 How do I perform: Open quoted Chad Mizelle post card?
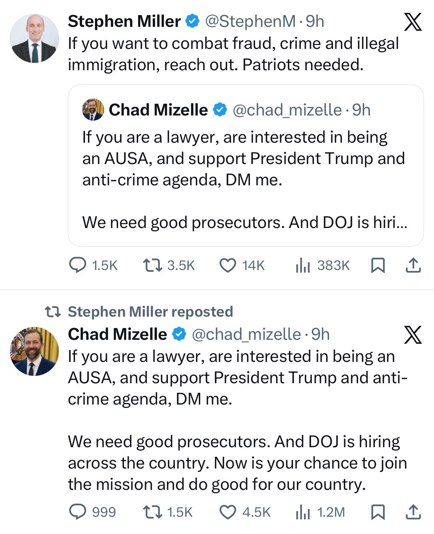tap(246, 165)
